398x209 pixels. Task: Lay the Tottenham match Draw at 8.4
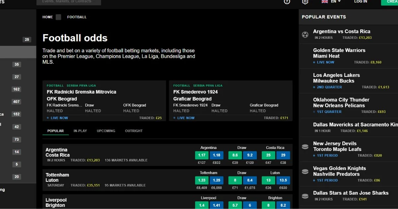250,180
